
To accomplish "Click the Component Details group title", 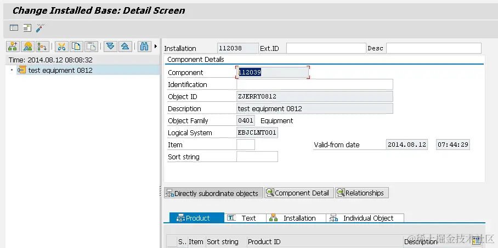I will pos(196,59).
